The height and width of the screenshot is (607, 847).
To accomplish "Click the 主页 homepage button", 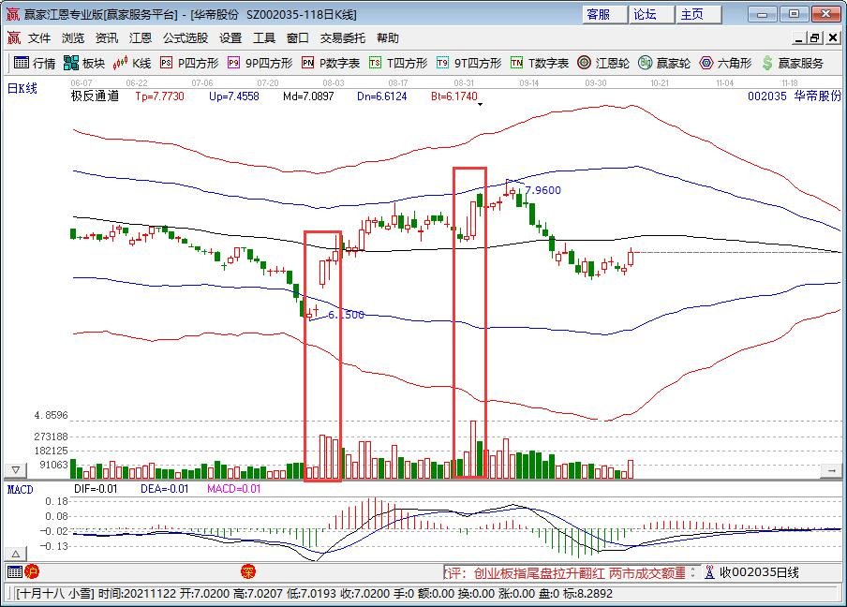I will pyautogui.click(x=698, y=14).
